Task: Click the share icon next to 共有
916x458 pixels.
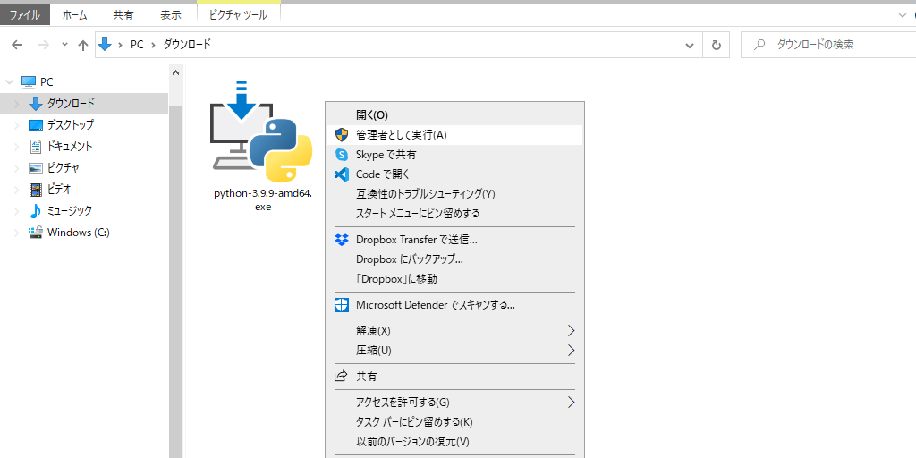Action: [341, 377]
